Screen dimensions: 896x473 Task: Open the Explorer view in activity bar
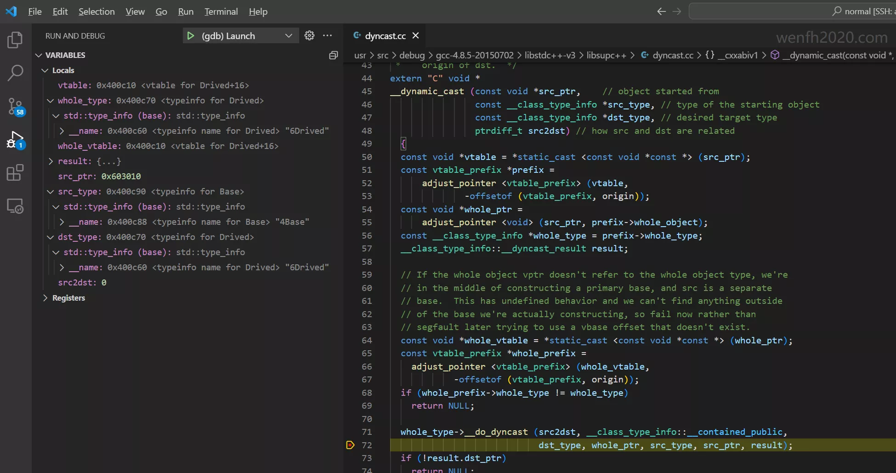tap(15, 40)
